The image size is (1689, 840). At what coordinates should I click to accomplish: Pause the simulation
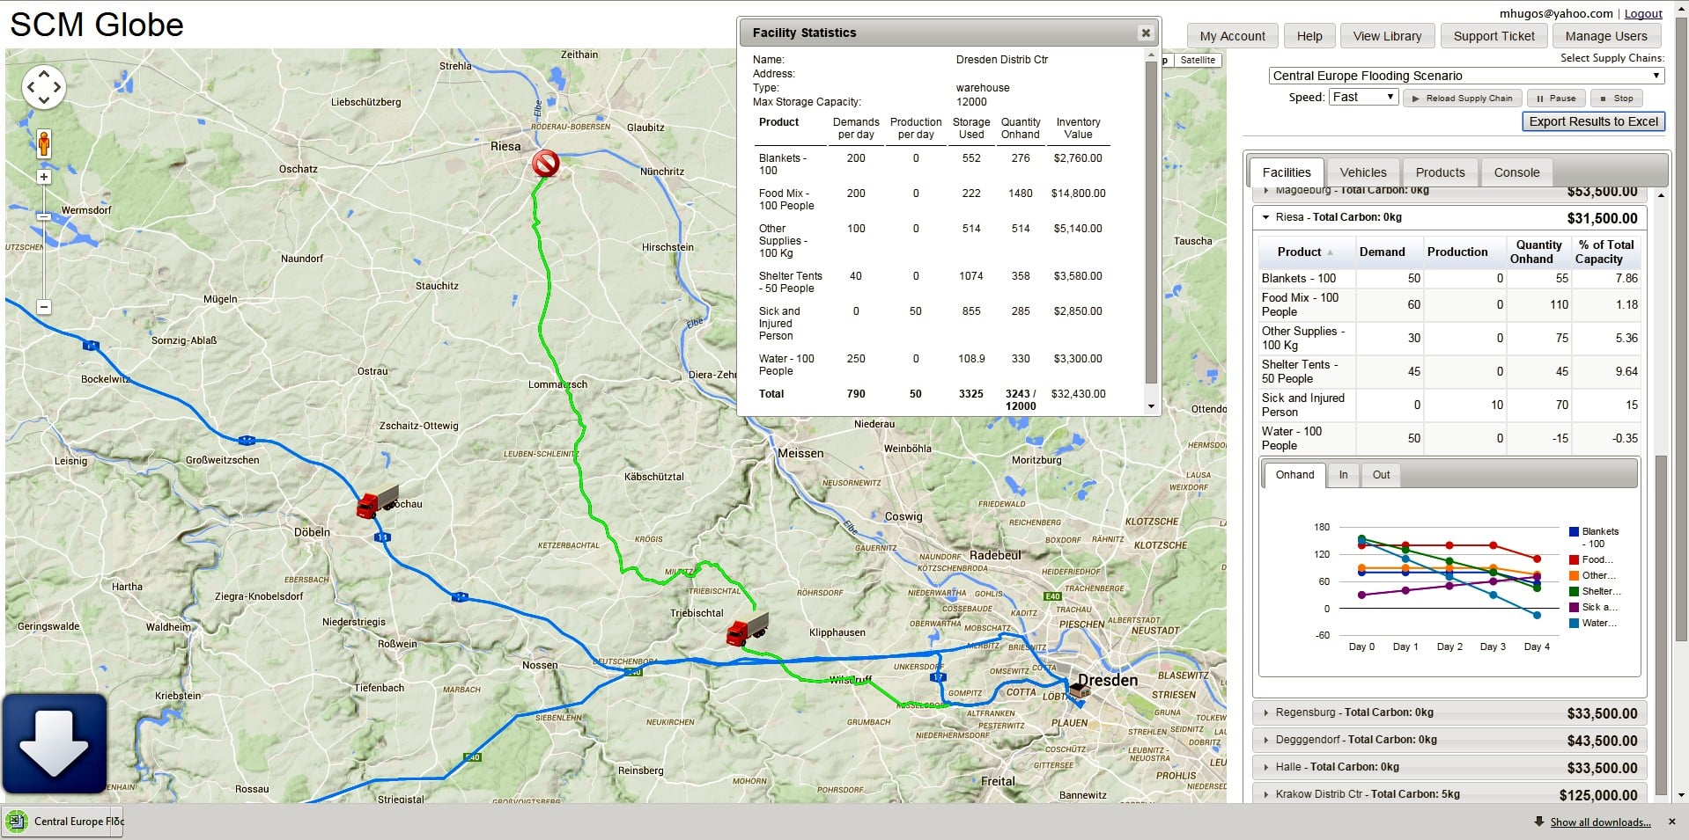click(x=1556, y=99)
